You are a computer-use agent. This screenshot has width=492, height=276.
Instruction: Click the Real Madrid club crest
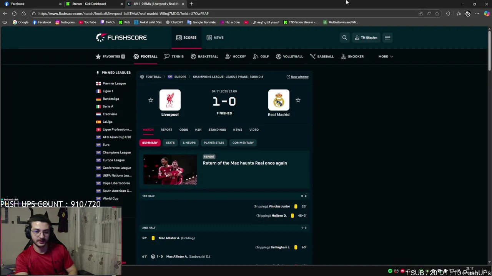279,100
